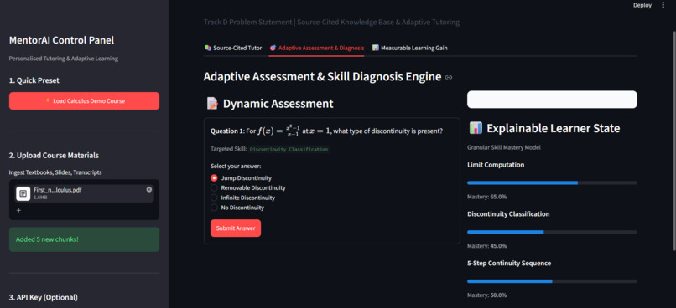Click 'Personalised Tutoring & Adaptive Learning' subtitle
The width and height of the screenshot is (676, 308).
[x=64, y=59]
